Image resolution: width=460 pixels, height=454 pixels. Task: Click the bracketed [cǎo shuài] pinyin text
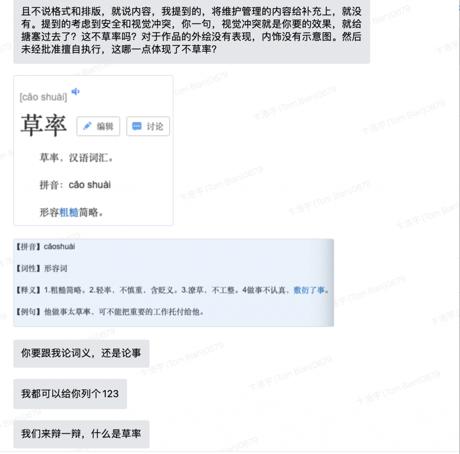coord(44,97)
